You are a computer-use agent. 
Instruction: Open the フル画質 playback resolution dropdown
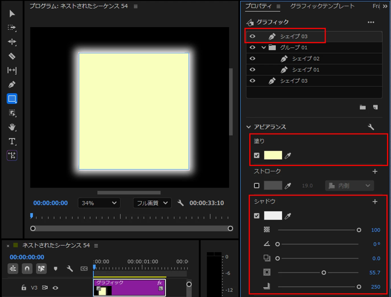[152, 203]
